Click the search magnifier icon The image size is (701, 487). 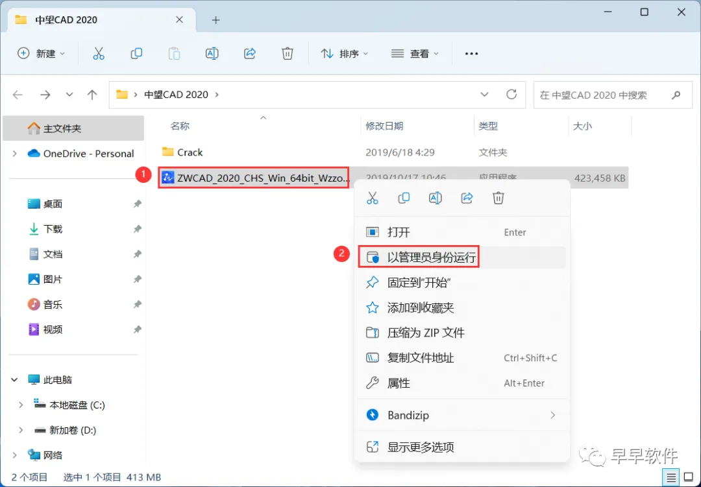[676, 95]
